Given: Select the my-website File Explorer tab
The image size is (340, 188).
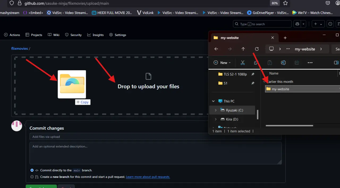Looking at the screenshot, I should click(x=244, y=38).
